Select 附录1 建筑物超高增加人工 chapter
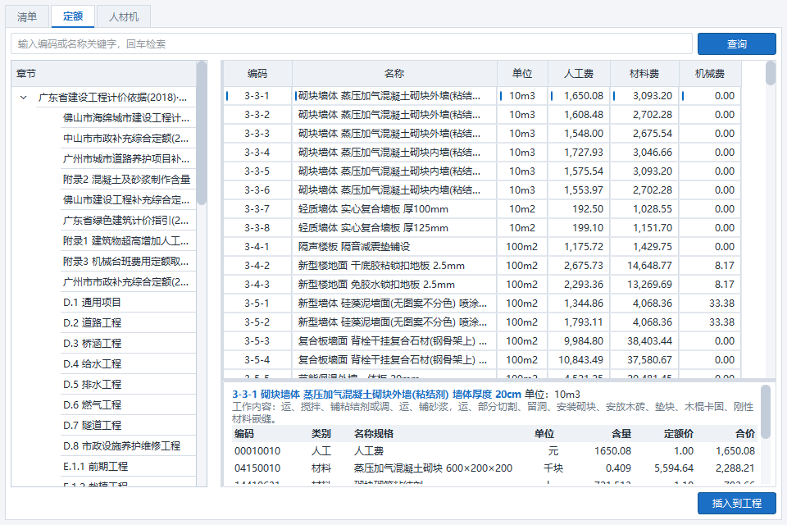Image resolution: width=787 pixels, height=525 pixels. point(126,241)
